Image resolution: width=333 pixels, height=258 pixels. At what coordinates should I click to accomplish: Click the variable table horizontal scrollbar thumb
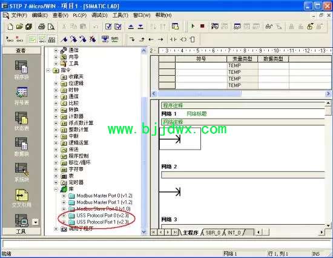tap(199, 94)
